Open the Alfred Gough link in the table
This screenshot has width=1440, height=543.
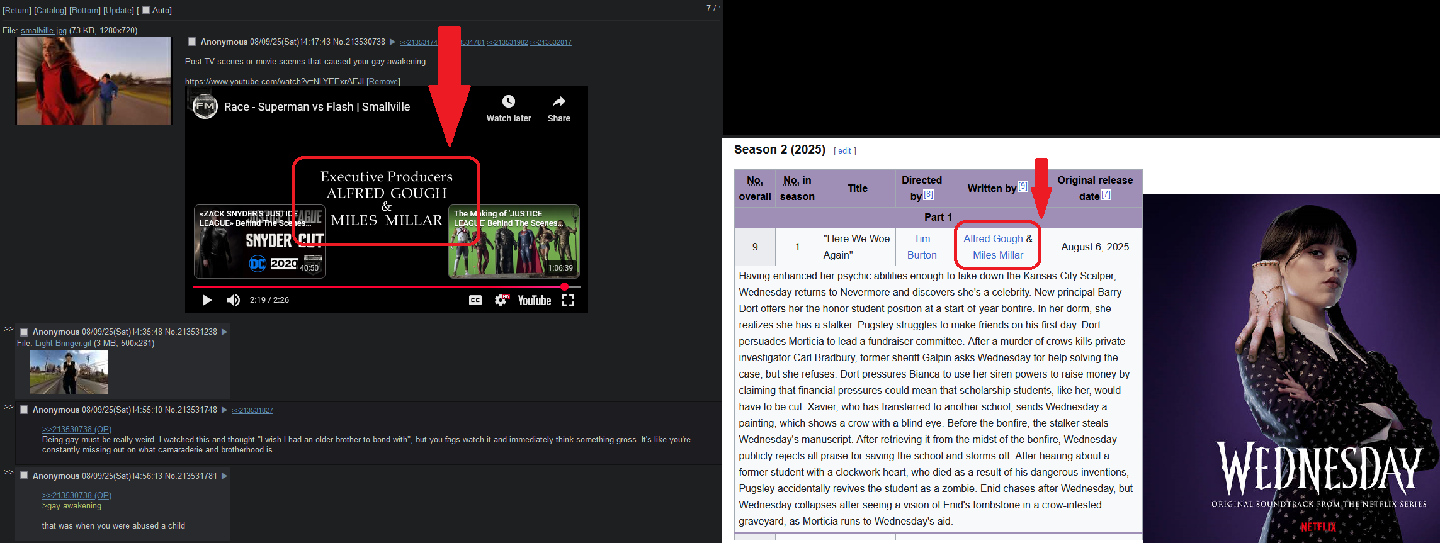[x=993, y=238]
